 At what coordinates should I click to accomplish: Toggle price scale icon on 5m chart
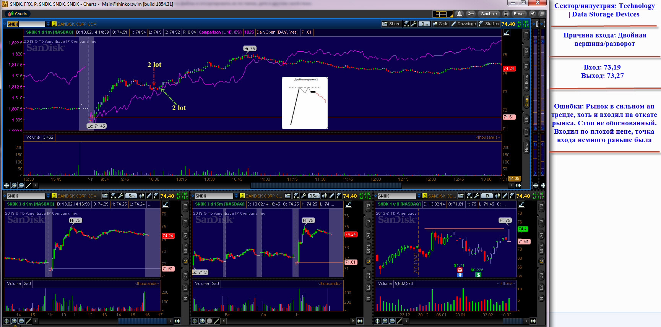click(x=166, y=204)
